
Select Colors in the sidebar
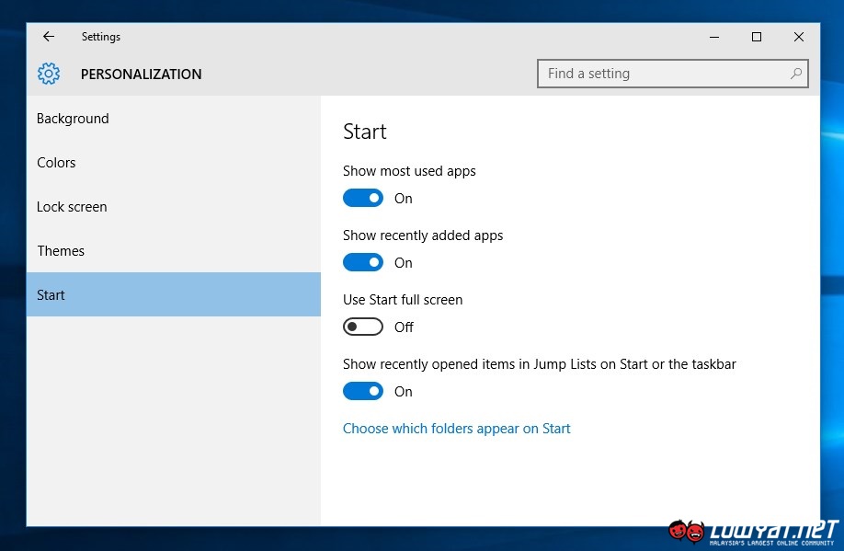(56, 163)
